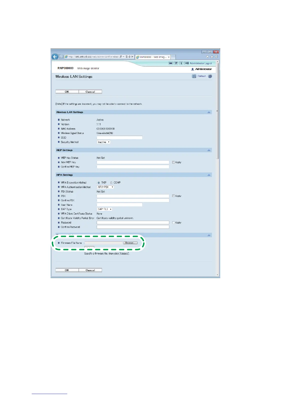Screen dimensions: 306x396
Task: Click the bottom OK button
Action: click(67, 270)
